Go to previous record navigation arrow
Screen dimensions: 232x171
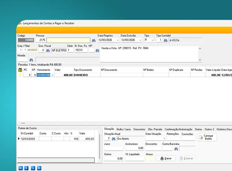click(x=26, y=168)
